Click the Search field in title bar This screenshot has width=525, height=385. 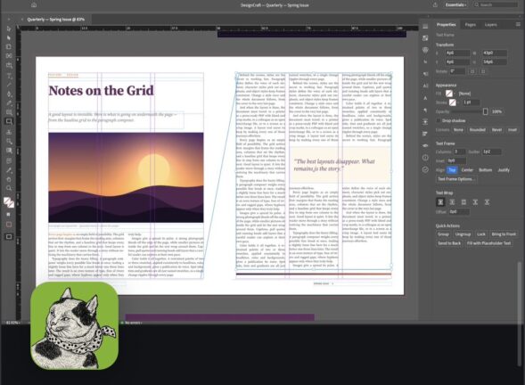tap(496, 4)
